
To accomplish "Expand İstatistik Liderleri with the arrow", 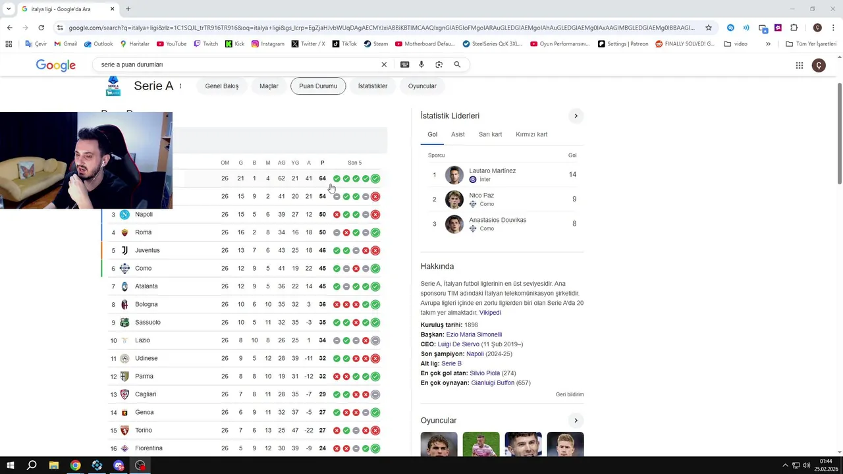I will tap(576, 116).
